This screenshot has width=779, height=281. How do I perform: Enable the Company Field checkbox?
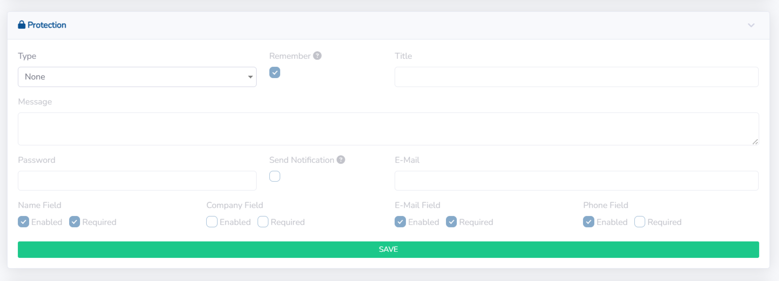pos(212,222)
